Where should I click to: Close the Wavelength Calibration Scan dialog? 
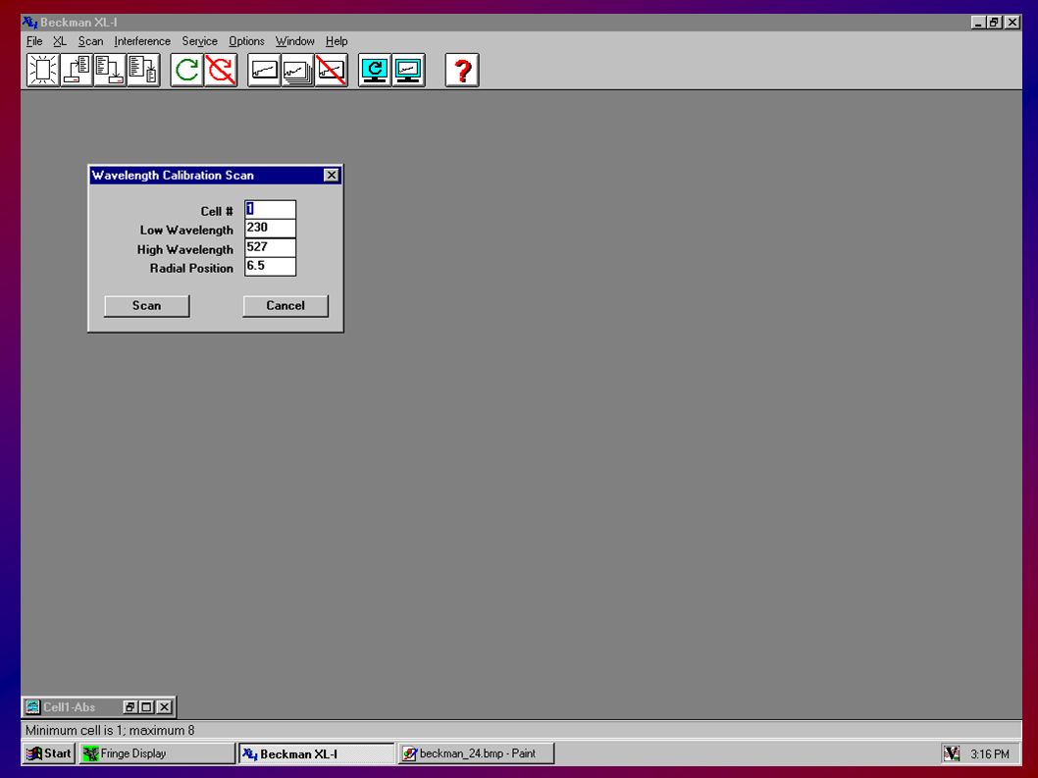(331, 175)
